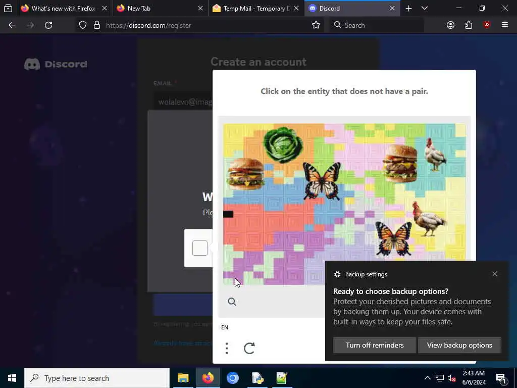Open the Backup settings gear icon
The image size is (517, 388).
(x=337, y=274)
